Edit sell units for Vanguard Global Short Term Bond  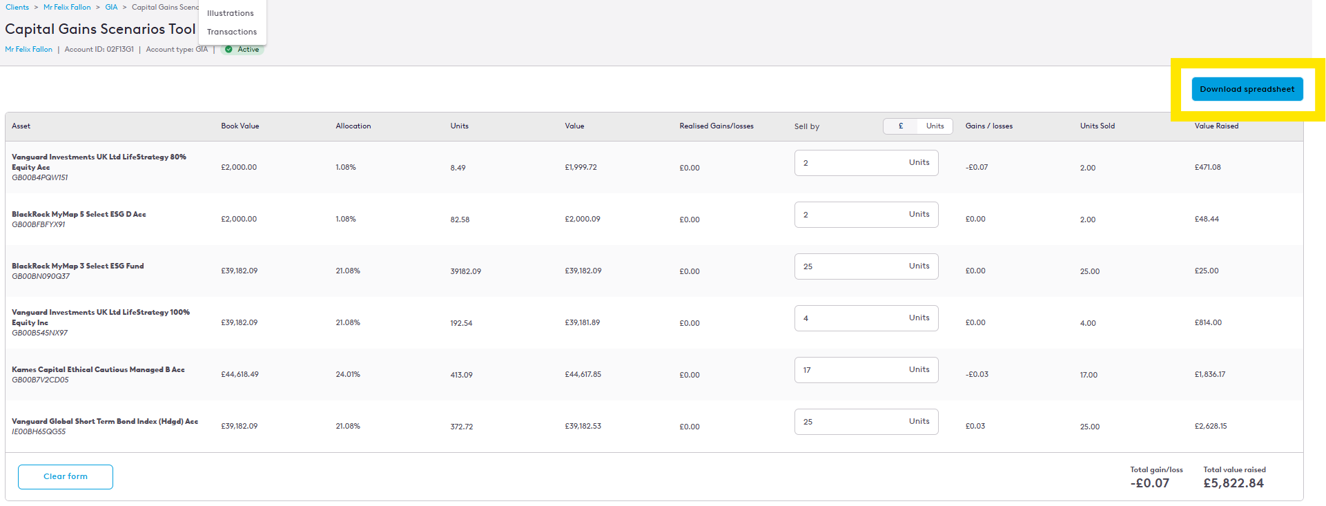(850, 422)
